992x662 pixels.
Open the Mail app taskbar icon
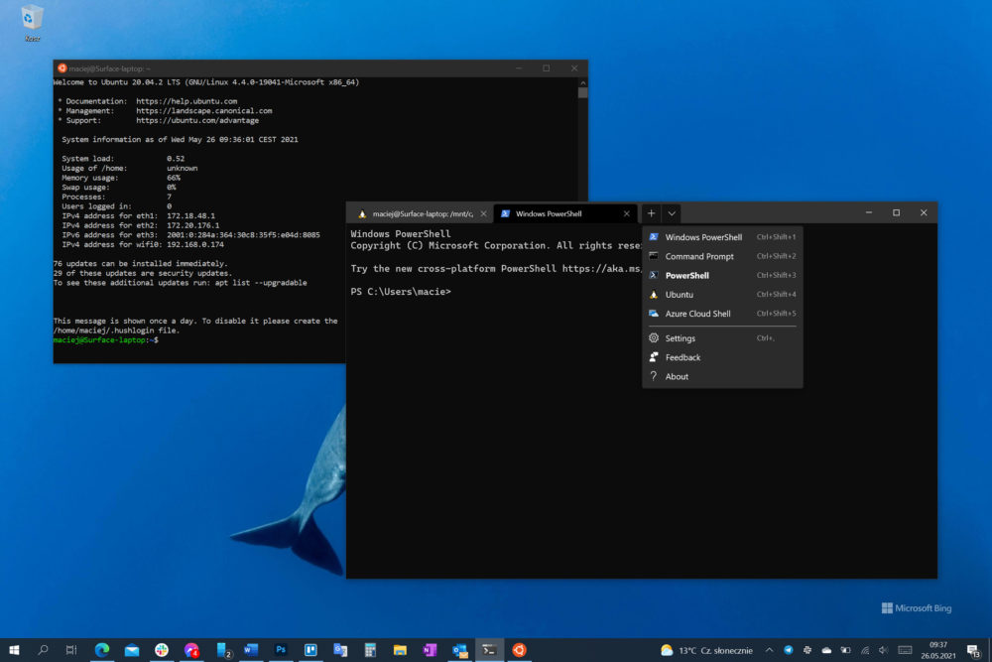point(132,650)
